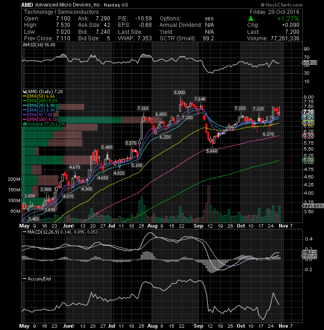This screenshot has width=324, height=330.
Task: Click the Open value 7.100
Action: pos(63,19)
